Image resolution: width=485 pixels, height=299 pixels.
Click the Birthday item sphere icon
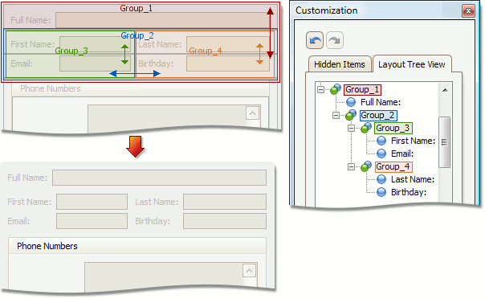click(381, 192)
